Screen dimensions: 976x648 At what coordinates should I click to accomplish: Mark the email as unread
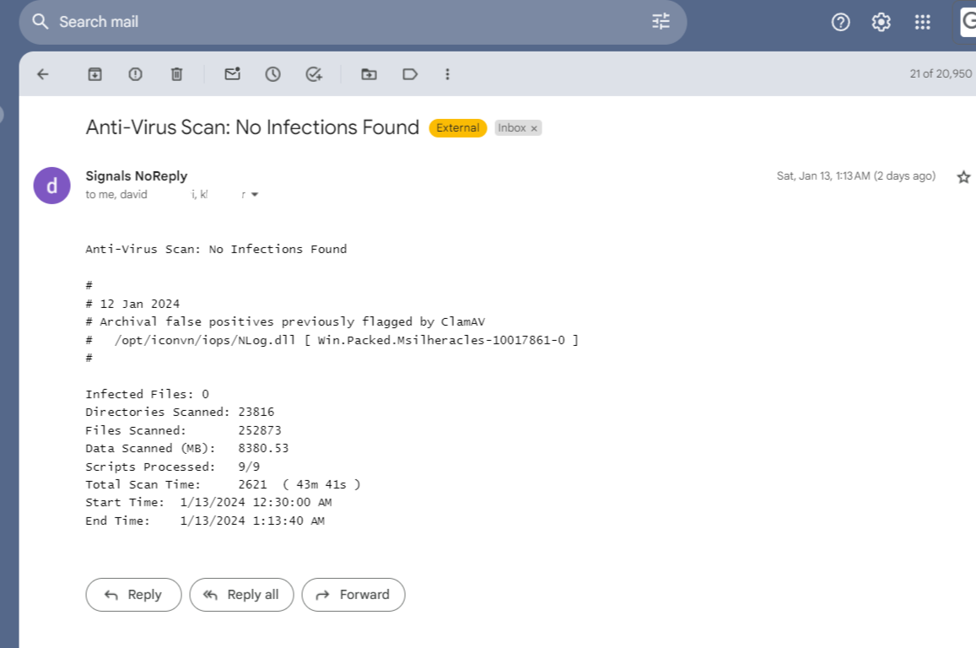(231, 74)
